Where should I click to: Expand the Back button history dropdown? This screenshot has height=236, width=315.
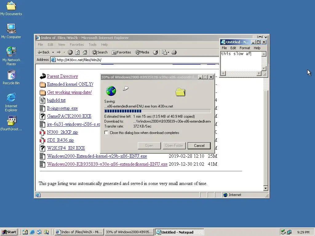point(53,52)
